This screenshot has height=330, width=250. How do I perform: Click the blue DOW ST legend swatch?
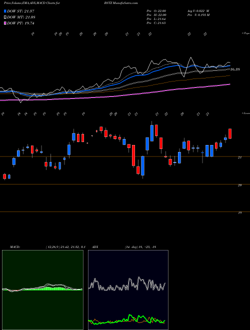coord(5,11)
